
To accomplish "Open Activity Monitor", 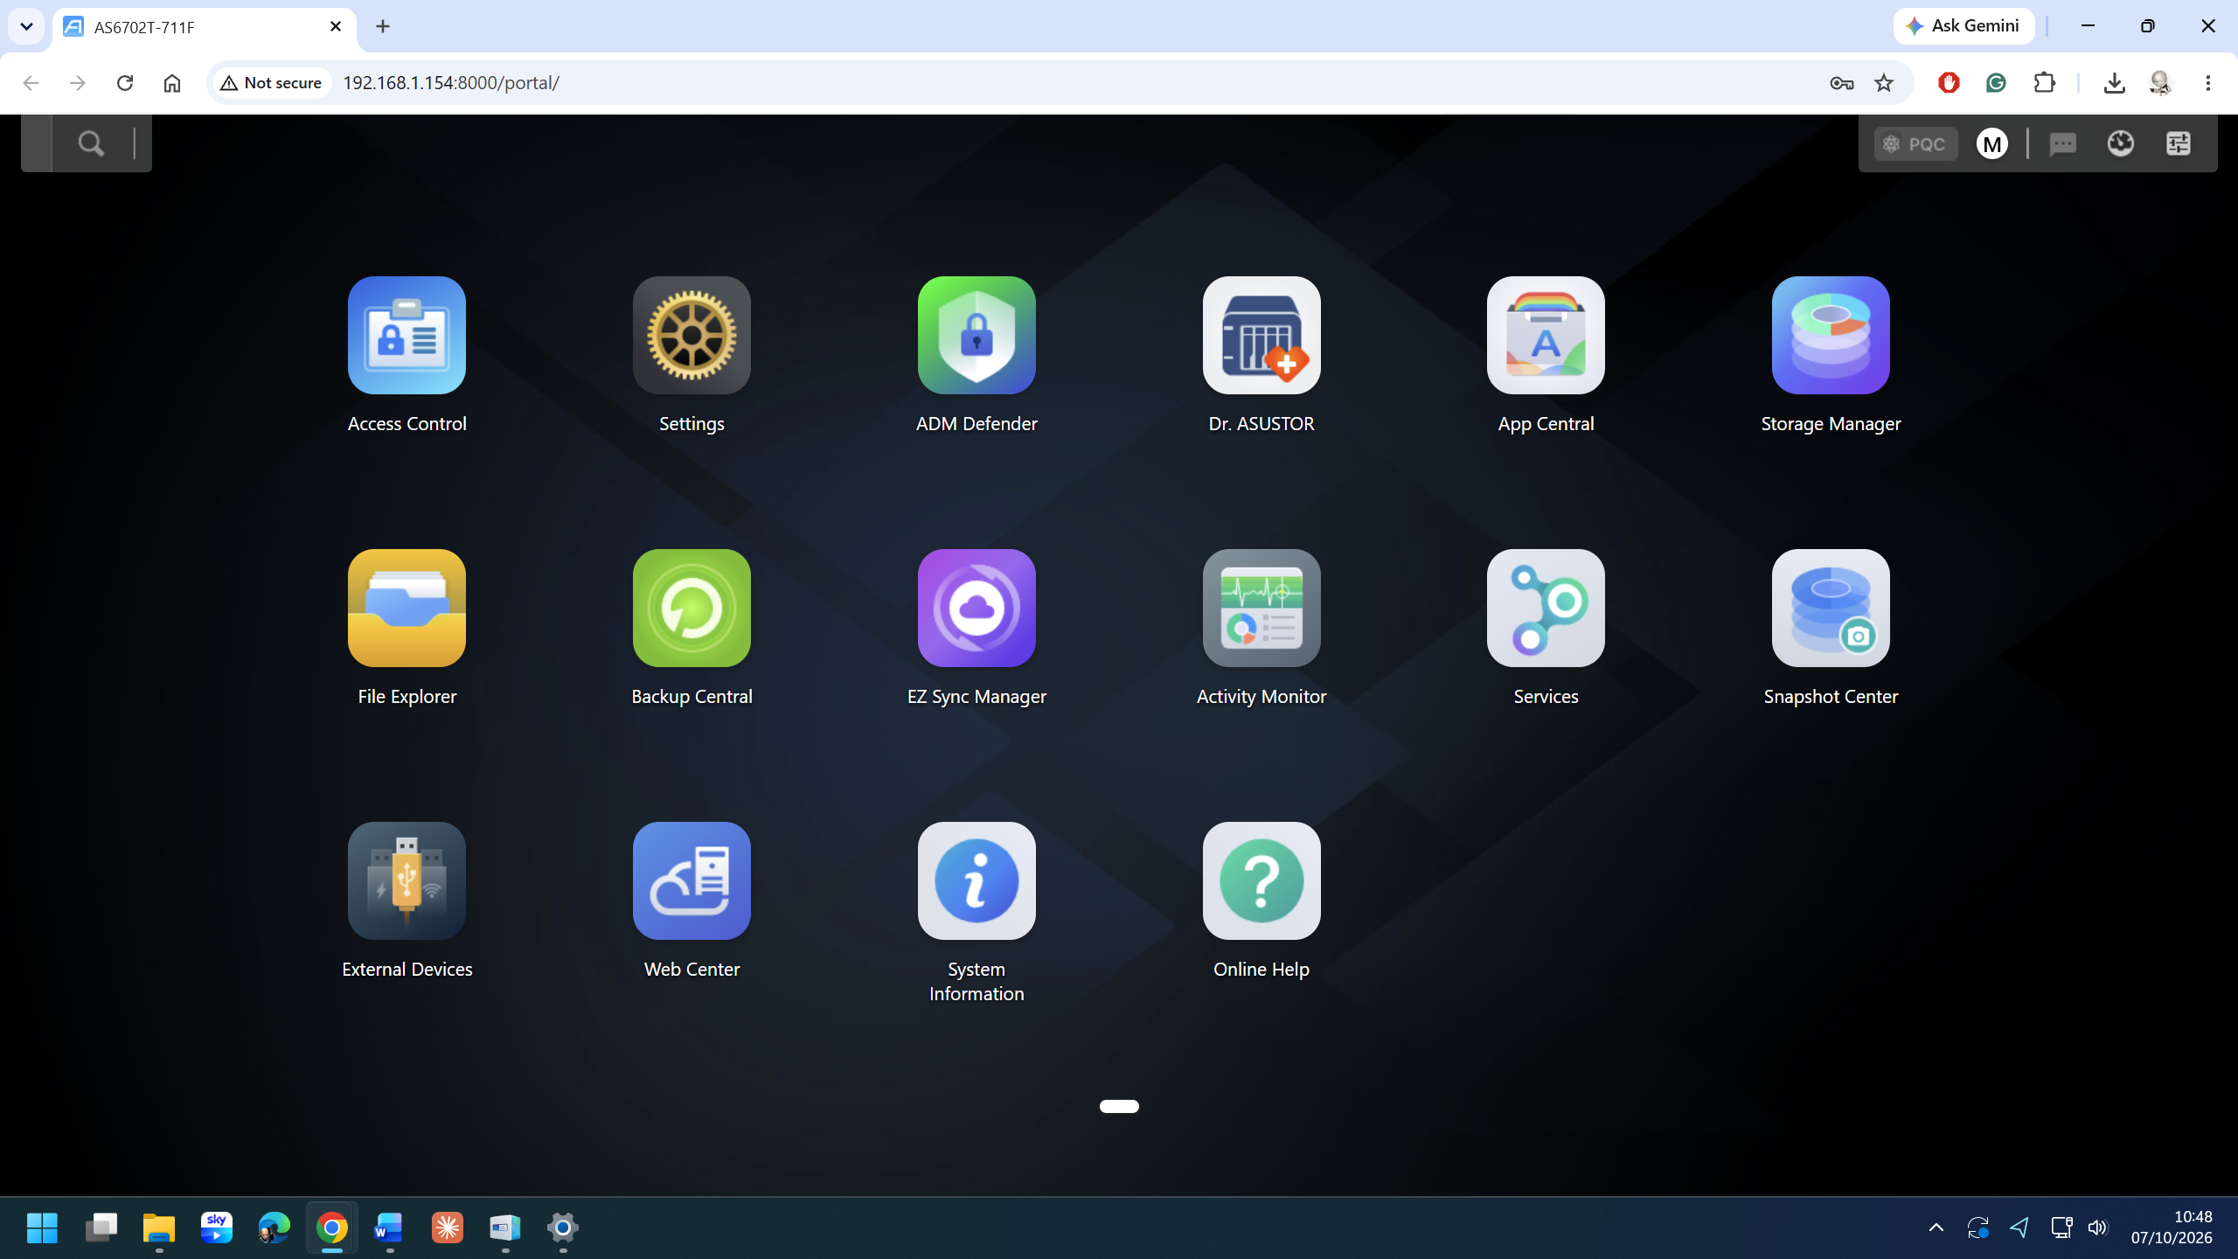I will [x=1261, y=608].
